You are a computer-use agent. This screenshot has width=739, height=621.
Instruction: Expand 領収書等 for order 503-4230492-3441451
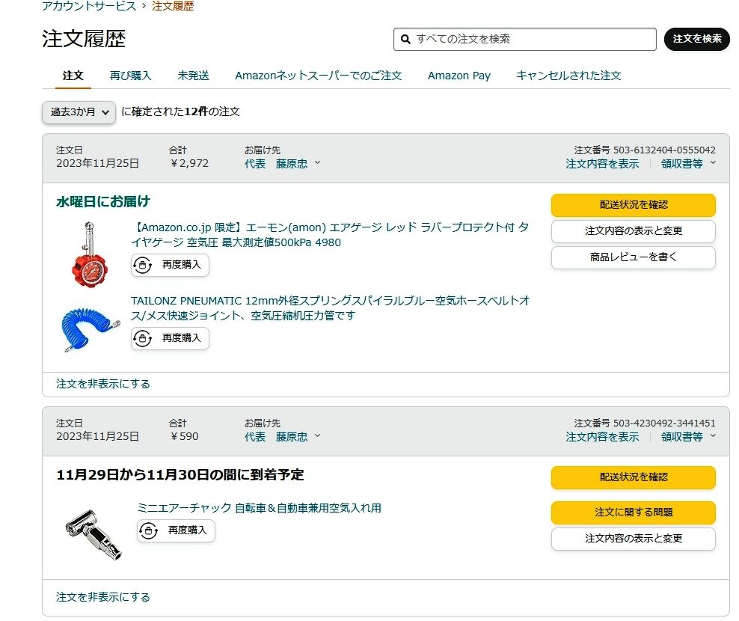[688, 437]
